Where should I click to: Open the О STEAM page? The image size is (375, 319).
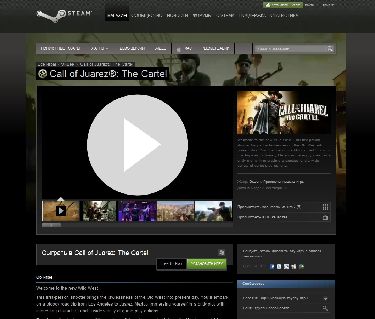(225, 16)
